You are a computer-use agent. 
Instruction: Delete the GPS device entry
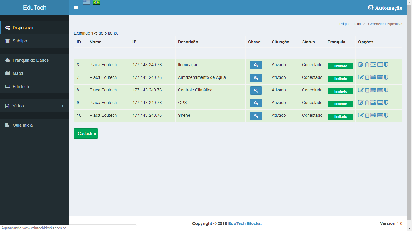pos(367,103)
